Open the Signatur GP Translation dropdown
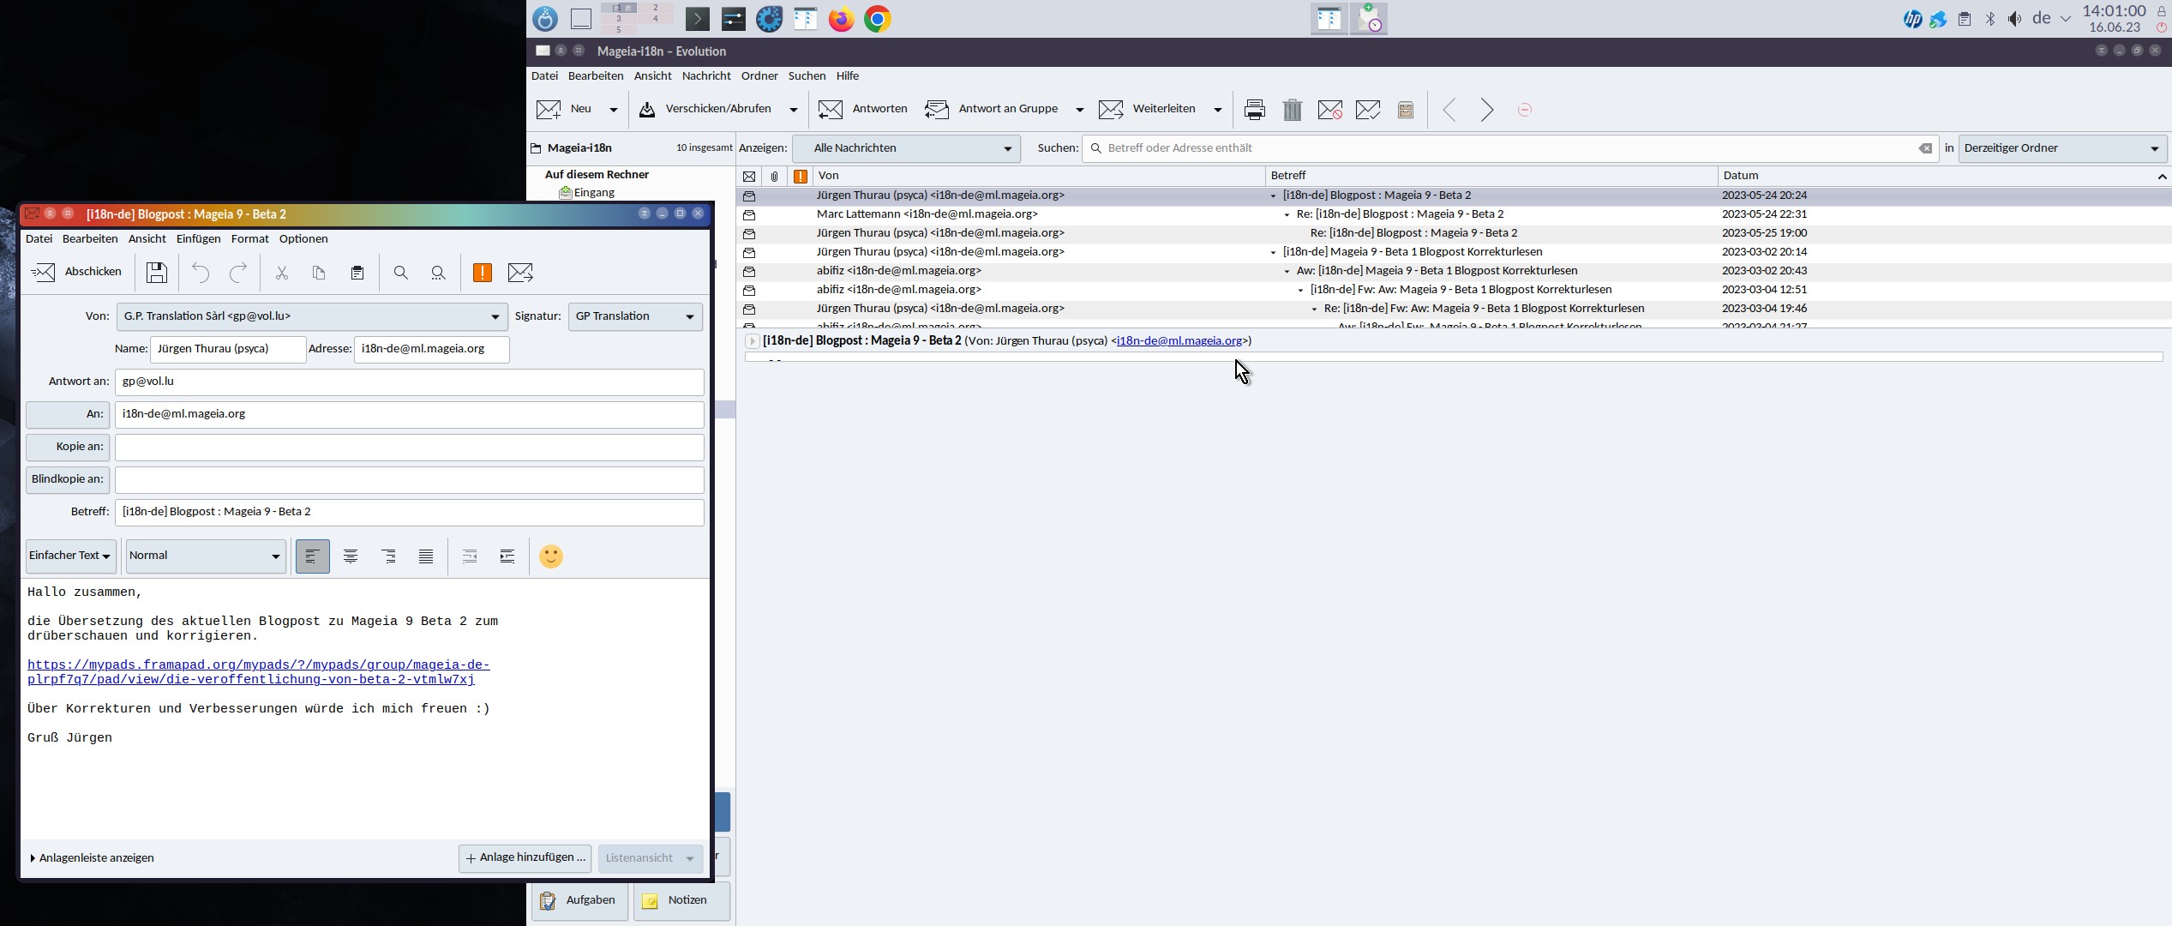2172x926 pixels. coord(635,316)
